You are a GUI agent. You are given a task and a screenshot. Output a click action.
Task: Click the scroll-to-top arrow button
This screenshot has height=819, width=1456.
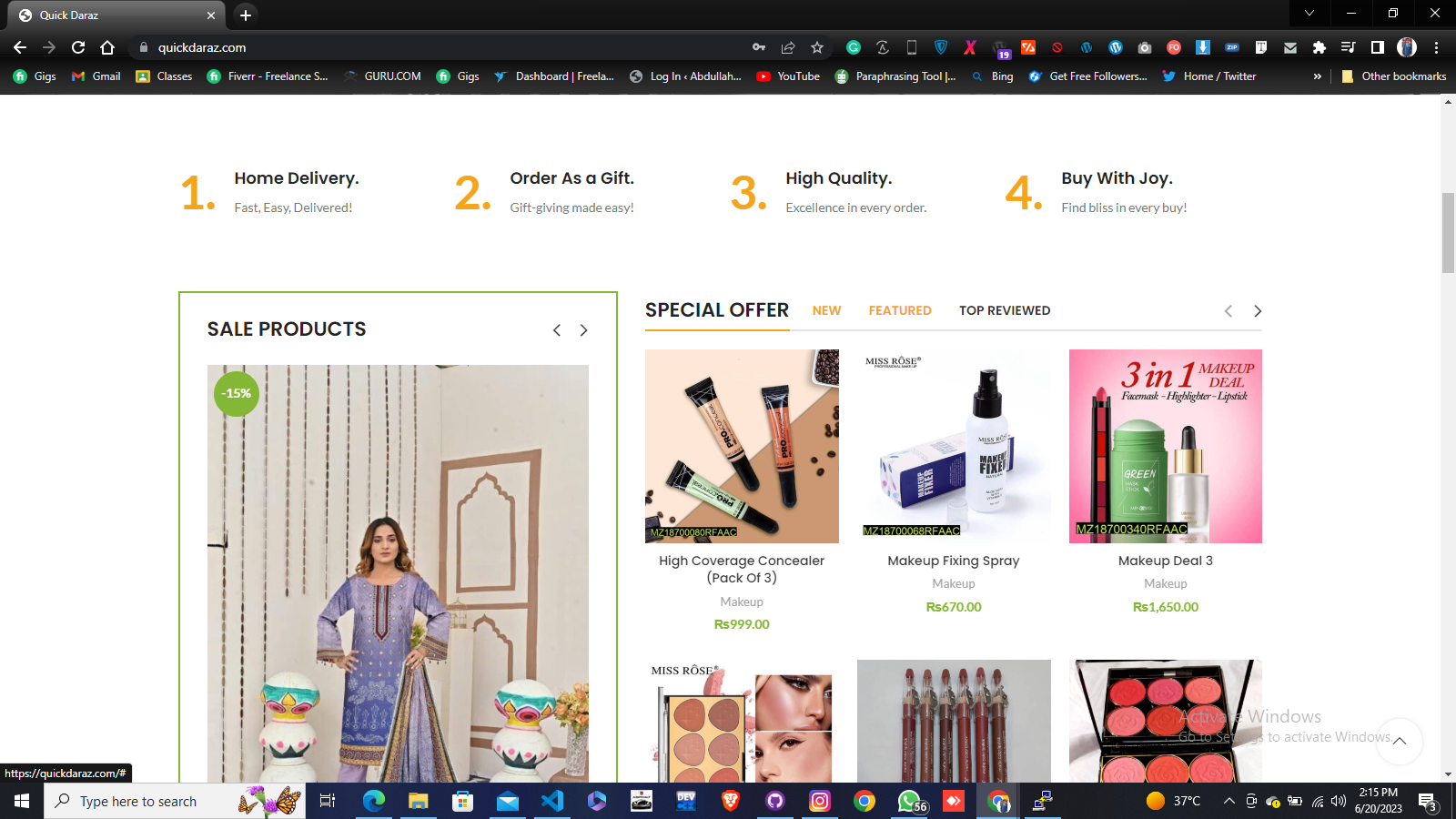1400,741
